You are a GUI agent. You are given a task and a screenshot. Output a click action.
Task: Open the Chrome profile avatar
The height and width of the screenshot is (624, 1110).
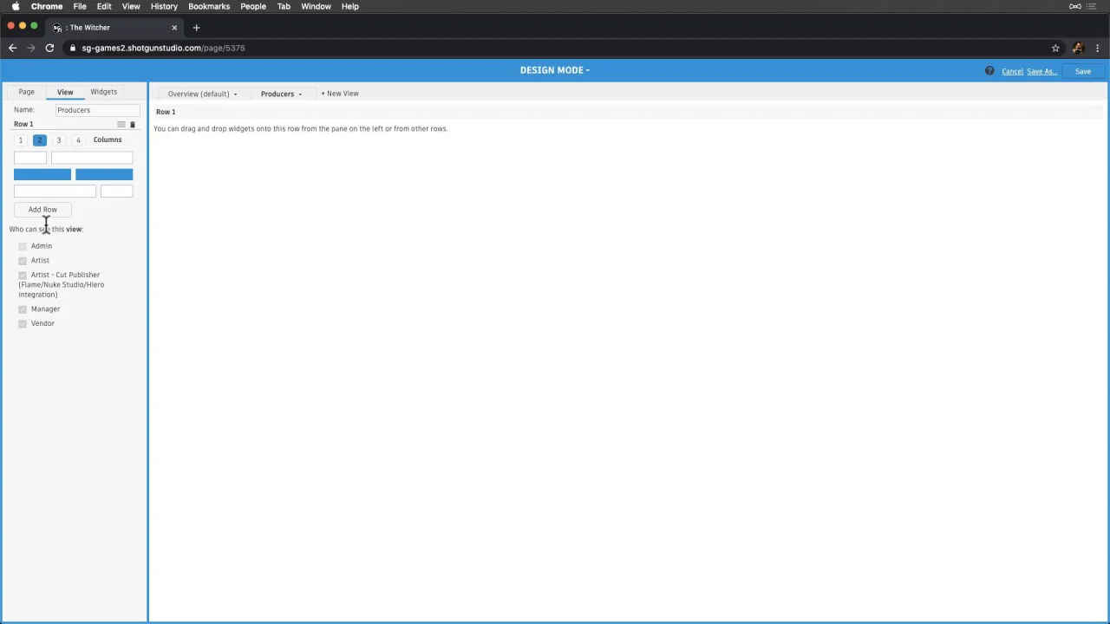[1078, 48]
